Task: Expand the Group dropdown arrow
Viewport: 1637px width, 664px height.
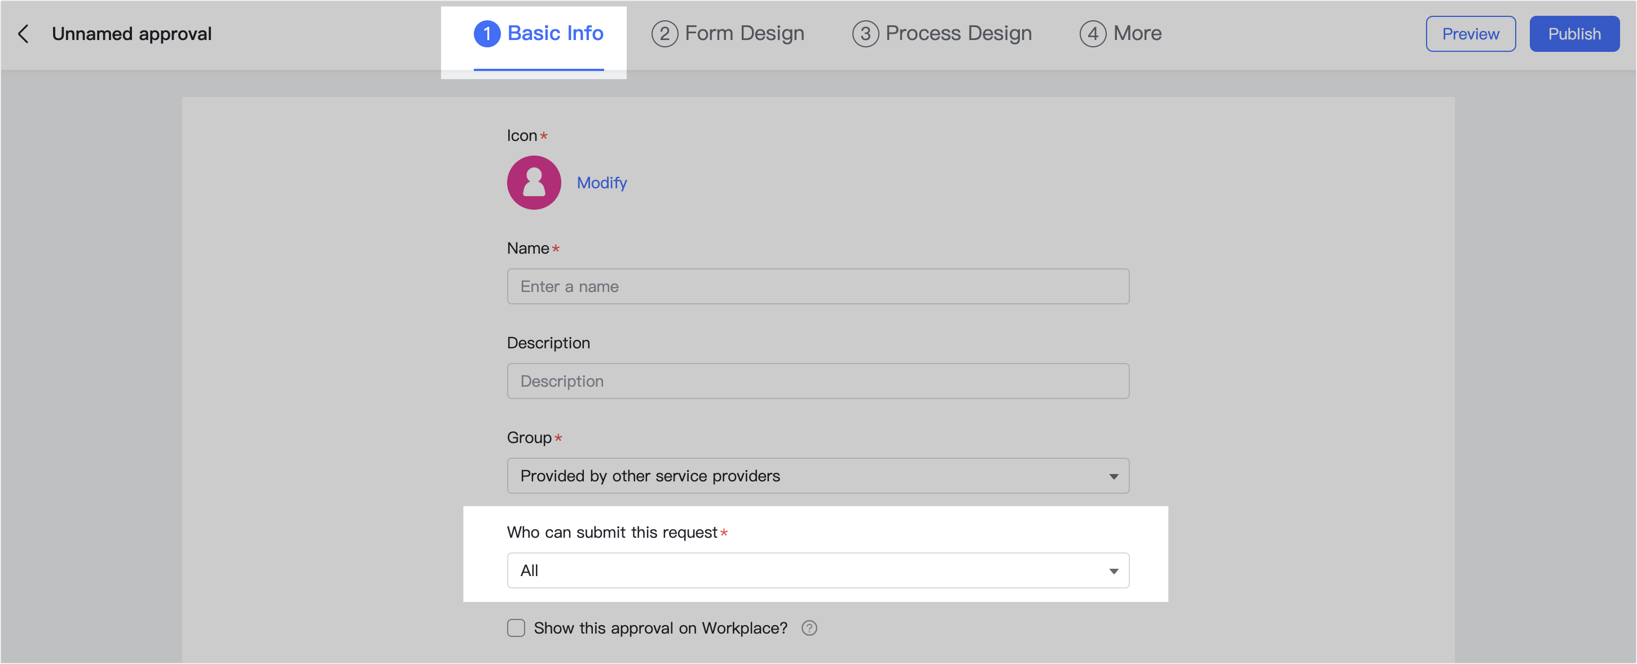Action: 1114,476
